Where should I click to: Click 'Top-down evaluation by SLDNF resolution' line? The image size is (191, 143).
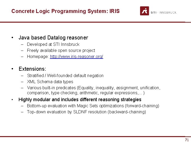[86, 112]
